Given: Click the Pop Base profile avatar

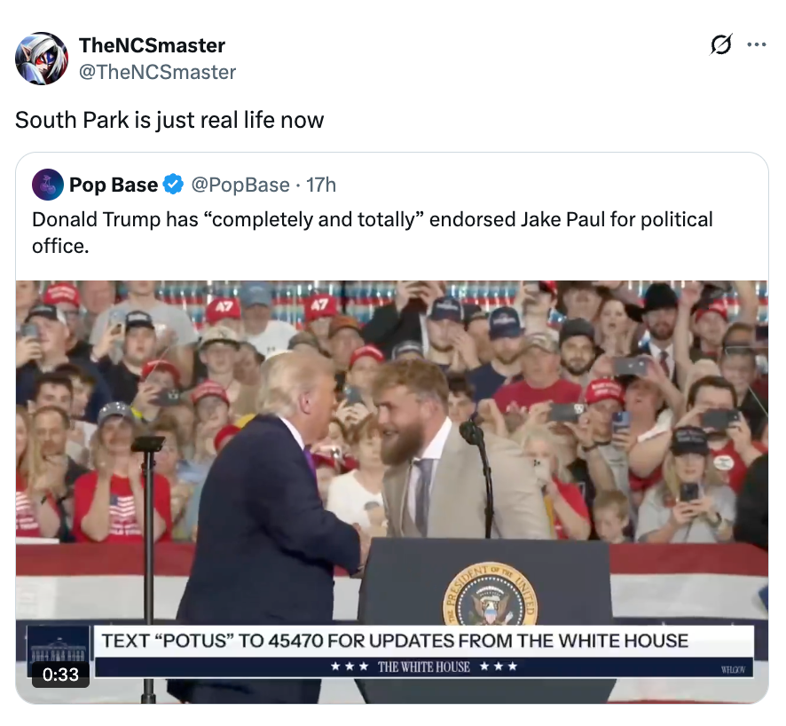Looking at the screenshot, I should [x=48, y=185].
